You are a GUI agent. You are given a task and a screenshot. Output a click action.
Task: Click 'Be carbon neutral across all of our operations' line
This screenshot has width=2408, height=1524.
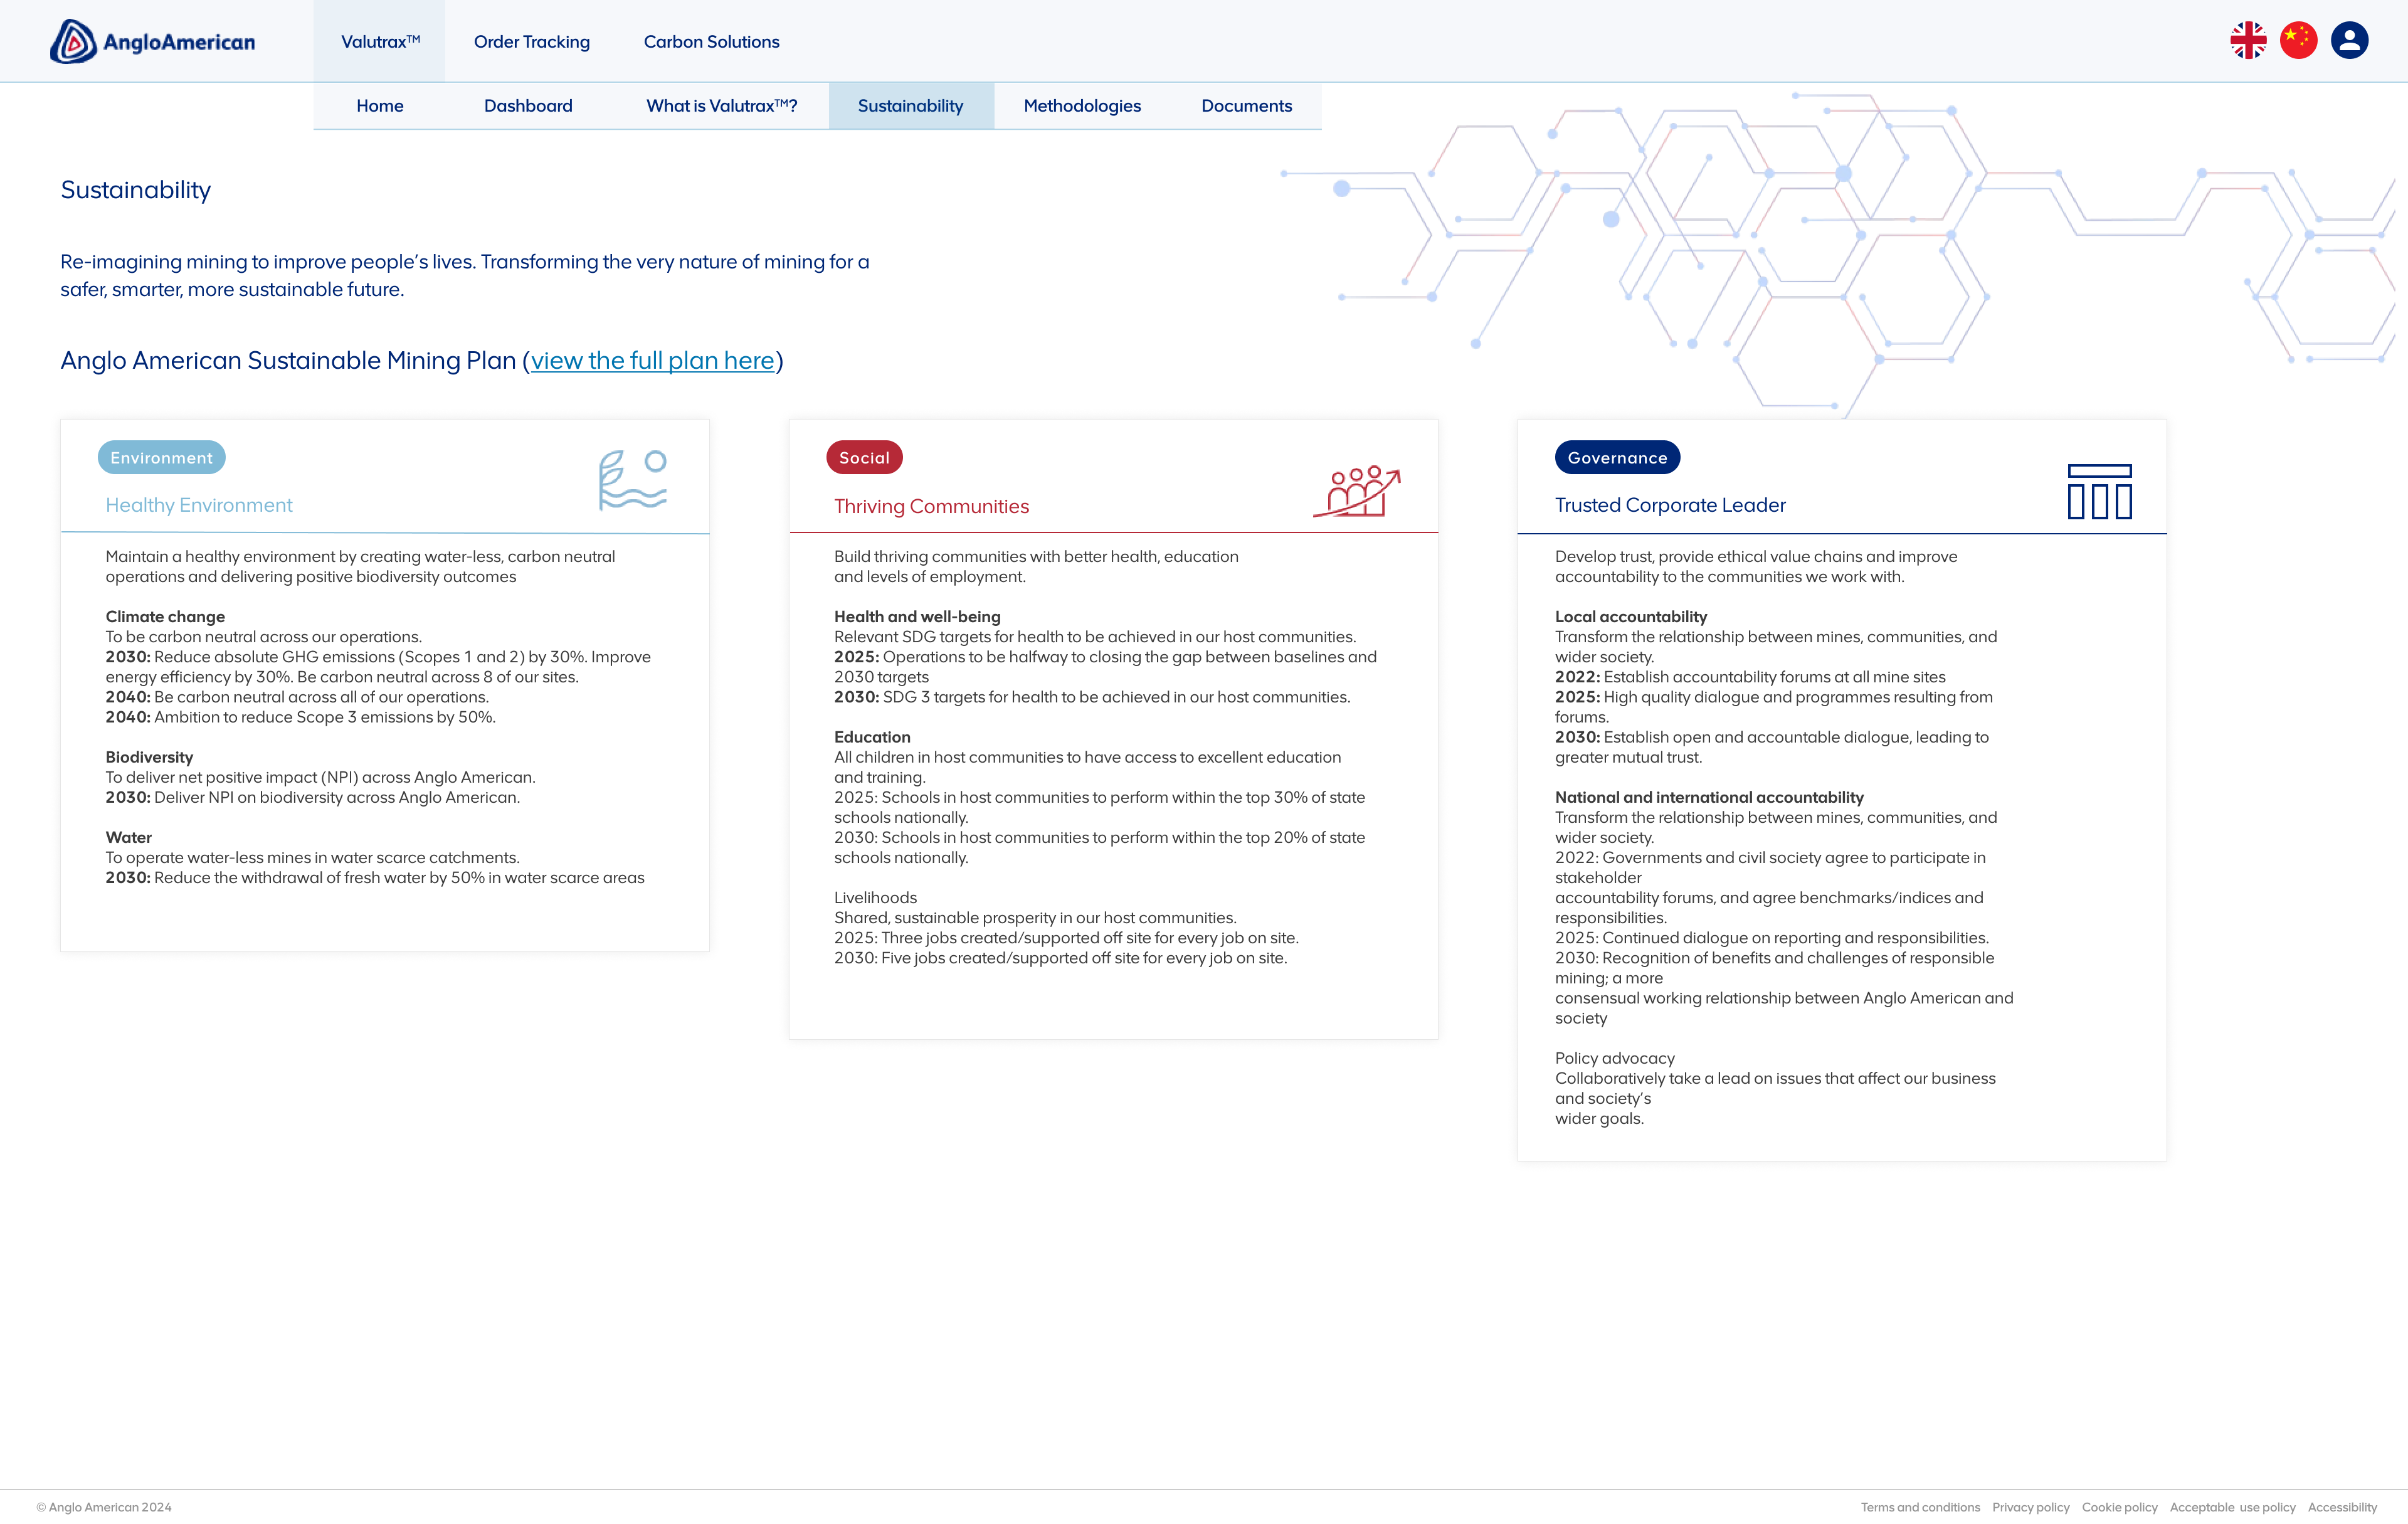(x=297, y=697)
